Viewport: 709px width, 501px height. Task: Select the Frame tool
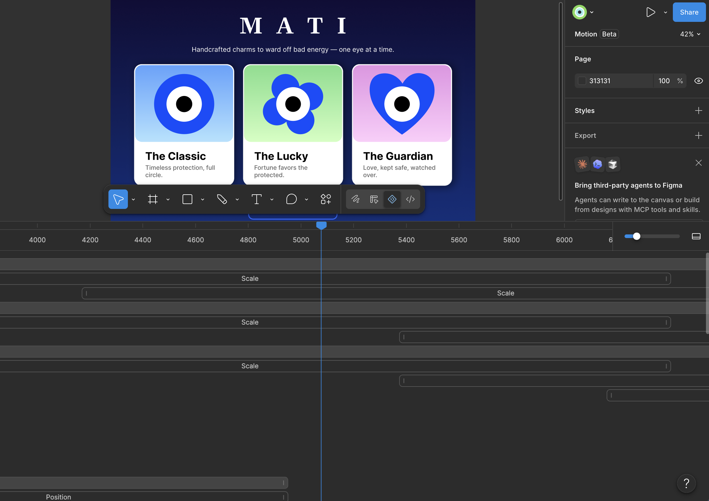coord(152,199)
